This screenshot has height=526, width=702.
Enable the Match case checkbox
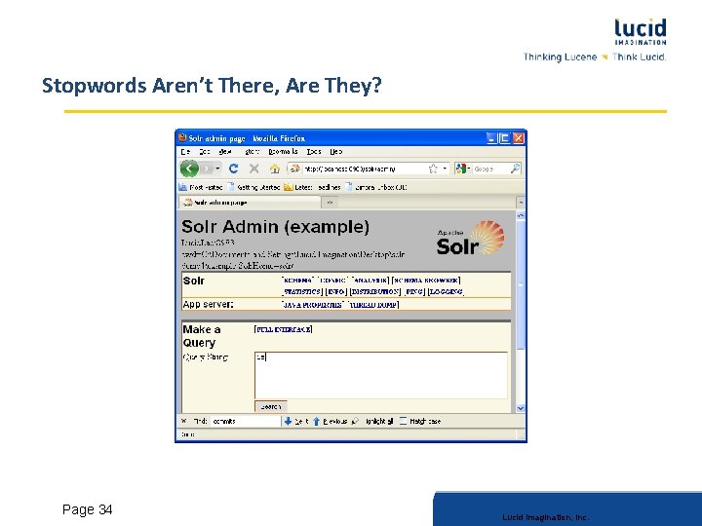click(403, 421)
